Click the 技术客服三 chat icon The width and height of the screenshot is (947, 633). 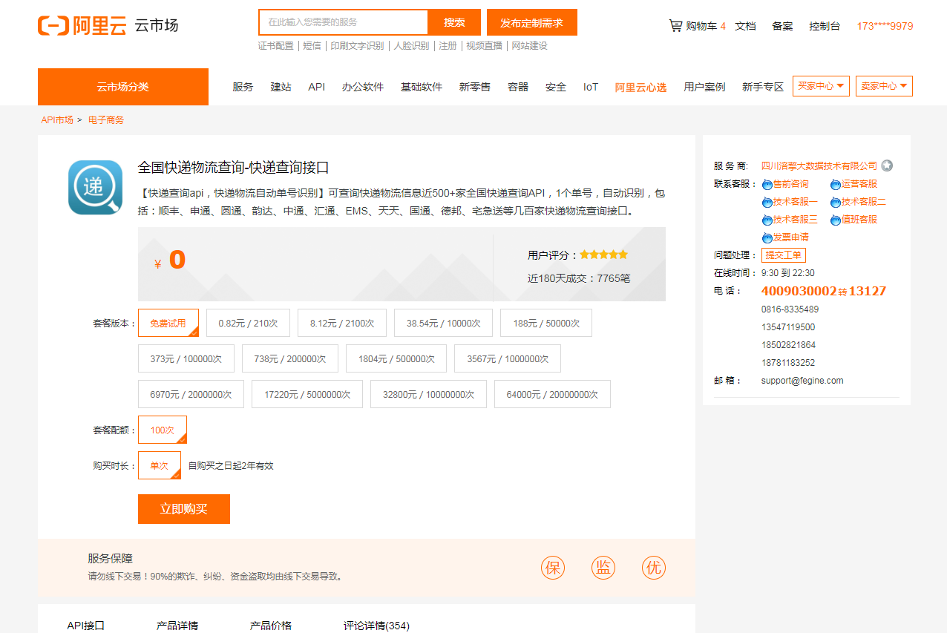pyautogui.click(x=767, y=220)
